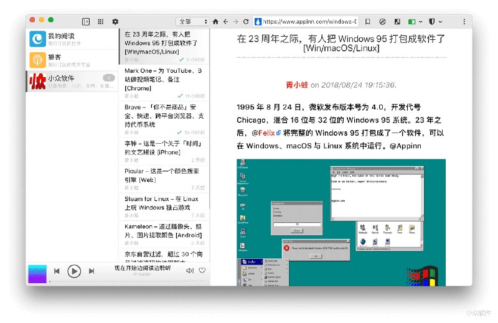Open settings gear in toolbar

click(x=115, y=21)
